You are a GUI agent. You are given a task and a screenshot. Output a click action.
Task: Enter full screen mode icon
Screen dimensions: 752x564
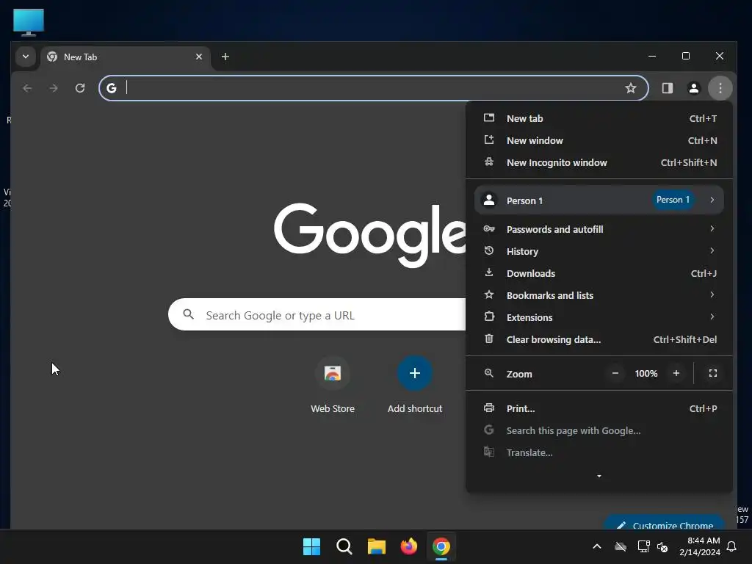(713, 373)
